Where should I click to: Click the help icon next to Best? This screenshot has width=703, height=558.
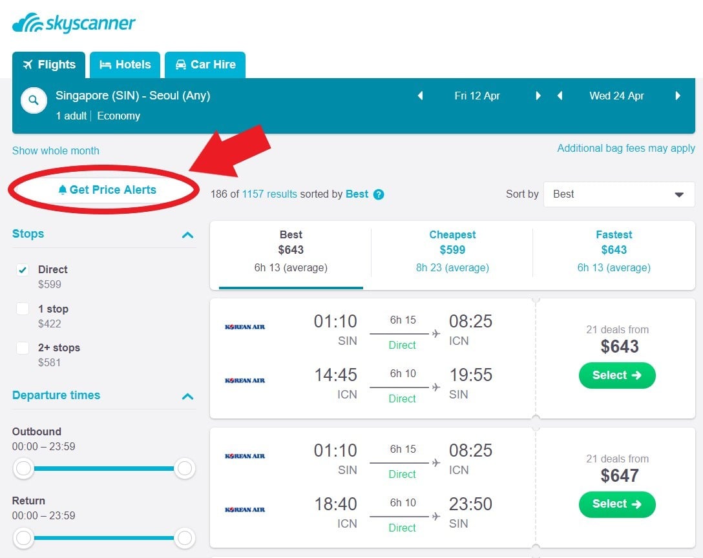[x=379, y=194]
